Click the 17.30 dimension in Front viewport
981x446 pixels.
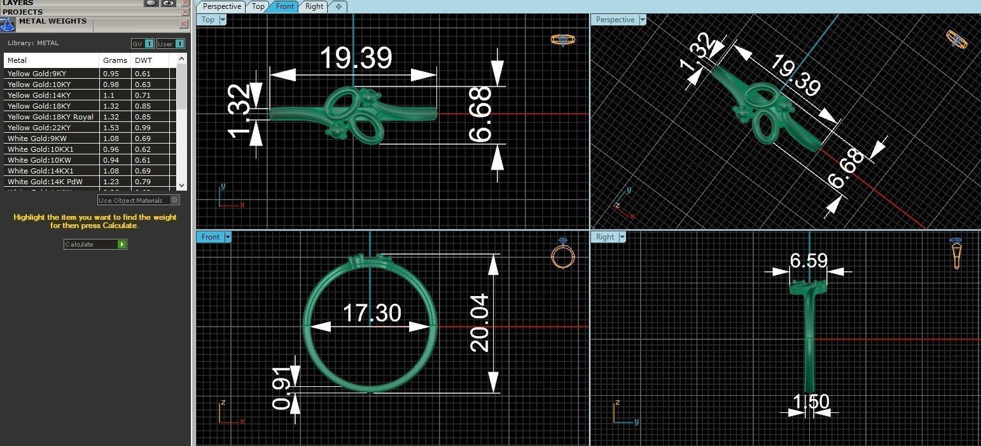tap(372, 313)
